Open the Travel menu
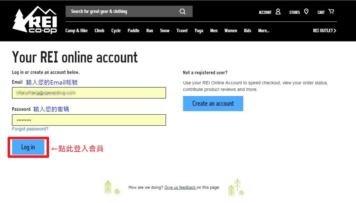Screen dimensions: 356x203 click(182, 30)
